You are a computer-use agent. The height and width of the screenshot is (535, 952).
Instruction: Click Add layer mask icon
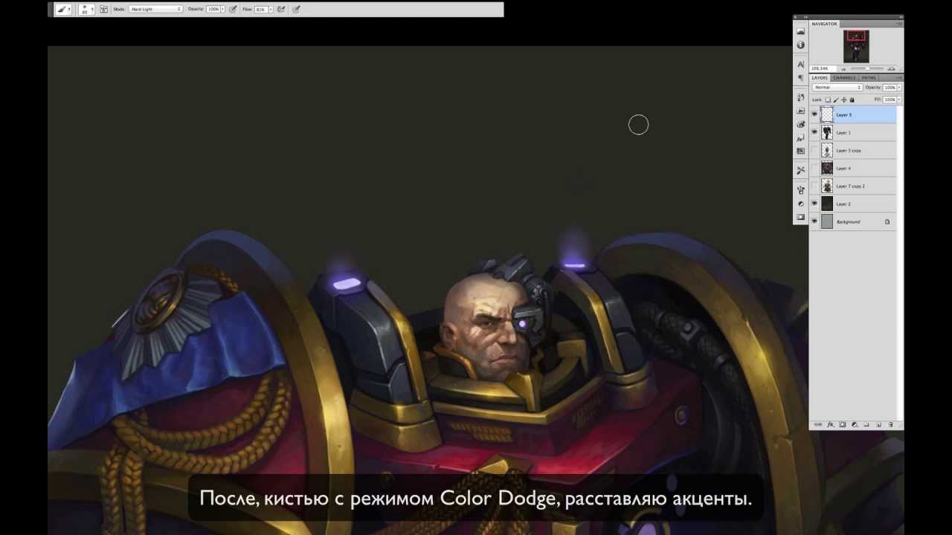point(843,424)
